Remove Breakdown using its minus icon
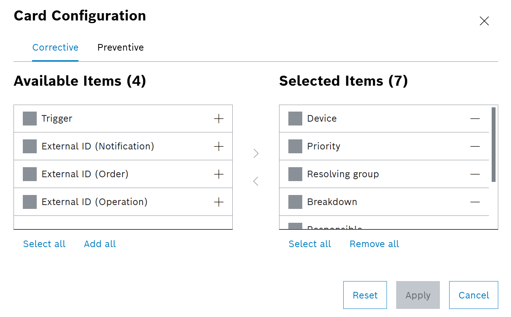This screenshot has width=511, height=317. (x=475, y=202)
